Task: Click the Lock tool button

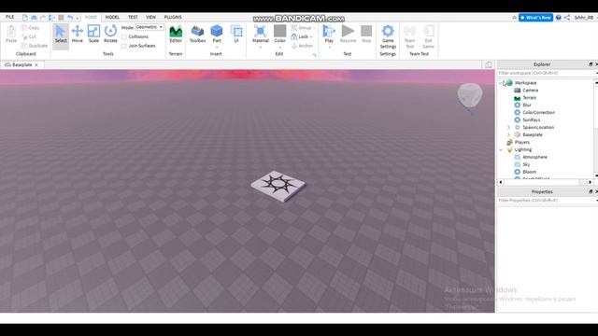Action: click(301, 36)
